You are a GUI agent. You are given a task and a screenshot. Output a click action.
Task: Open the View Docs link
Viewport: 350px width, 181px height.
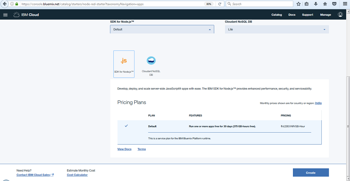(124, 149)
